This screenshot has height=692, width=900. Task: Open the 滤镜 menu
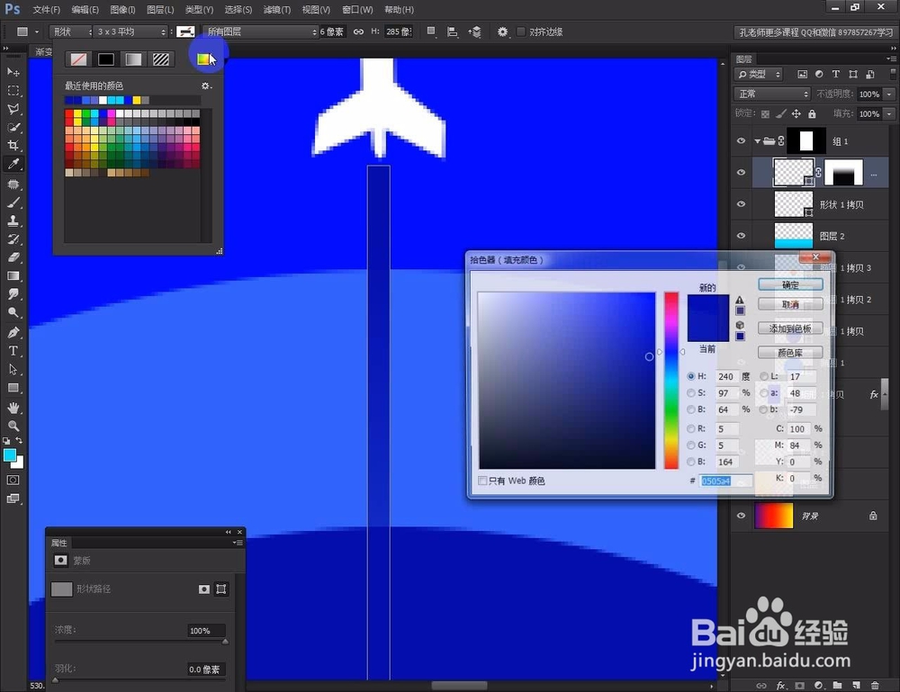pos(277,10)
